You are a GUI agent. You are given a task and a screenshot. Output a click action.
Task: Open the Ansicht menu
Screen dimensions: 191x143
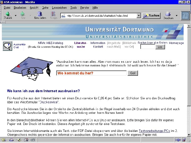[x=34, y=8]
